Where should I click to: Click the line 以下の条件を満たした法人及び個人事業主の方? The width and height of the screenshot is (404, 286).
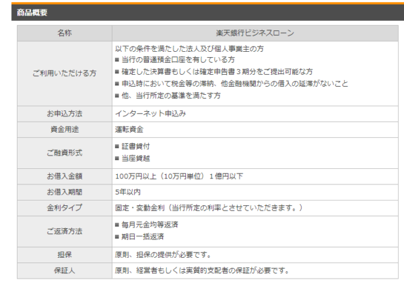coord(189,48)
